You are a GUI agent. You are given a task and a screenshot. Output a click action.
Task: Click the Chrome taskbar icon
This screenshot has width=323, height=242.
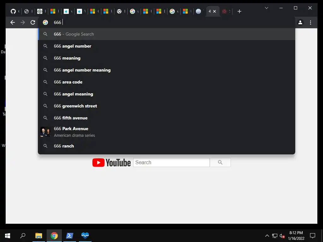pos(54,235)
